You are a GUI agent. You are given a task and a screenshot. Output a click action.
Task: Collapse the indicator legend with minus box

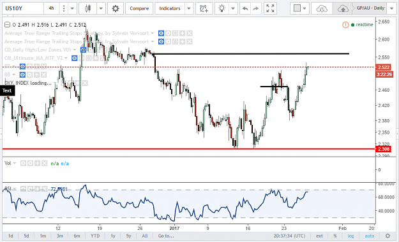tap(8, 25)
